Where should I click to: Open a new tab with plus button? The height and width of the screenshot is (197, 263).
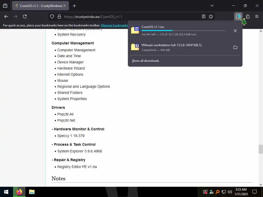tap(74, 6)
